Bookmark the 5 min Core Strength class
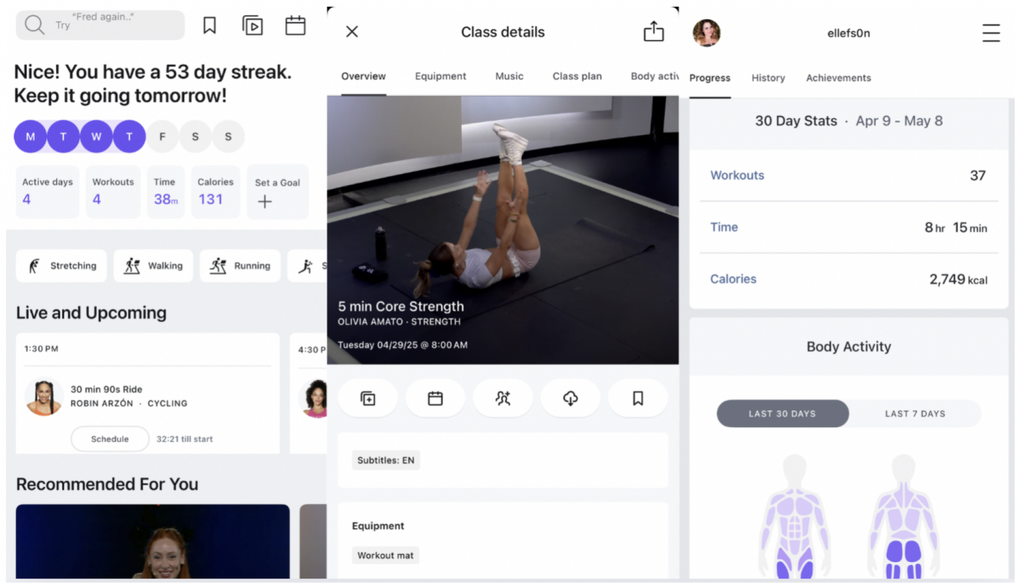Viewport: 1018px width, 584px height. [x=638, y=398]
